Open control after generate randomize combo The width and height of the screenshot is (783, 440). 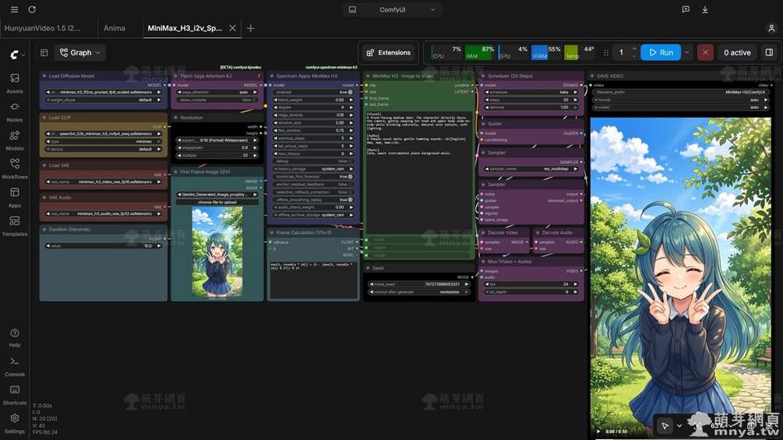pos(419,292)
